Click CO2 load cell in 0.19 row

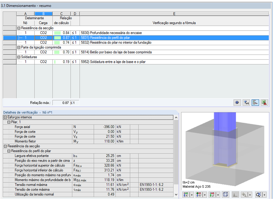point(43,62)
